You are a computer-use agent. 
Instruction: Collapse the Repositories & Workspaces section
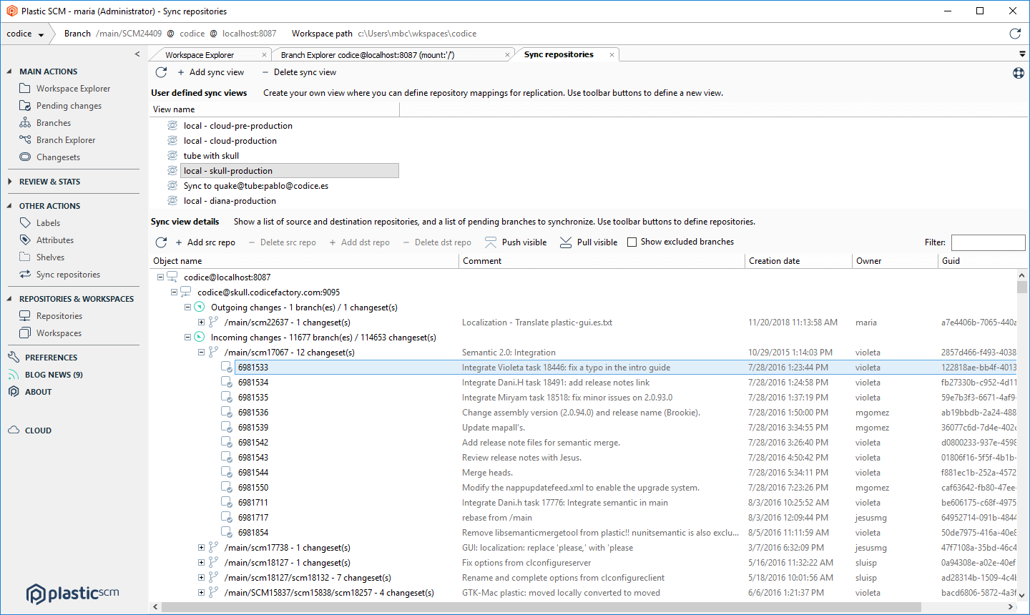(x=9, y=299)
